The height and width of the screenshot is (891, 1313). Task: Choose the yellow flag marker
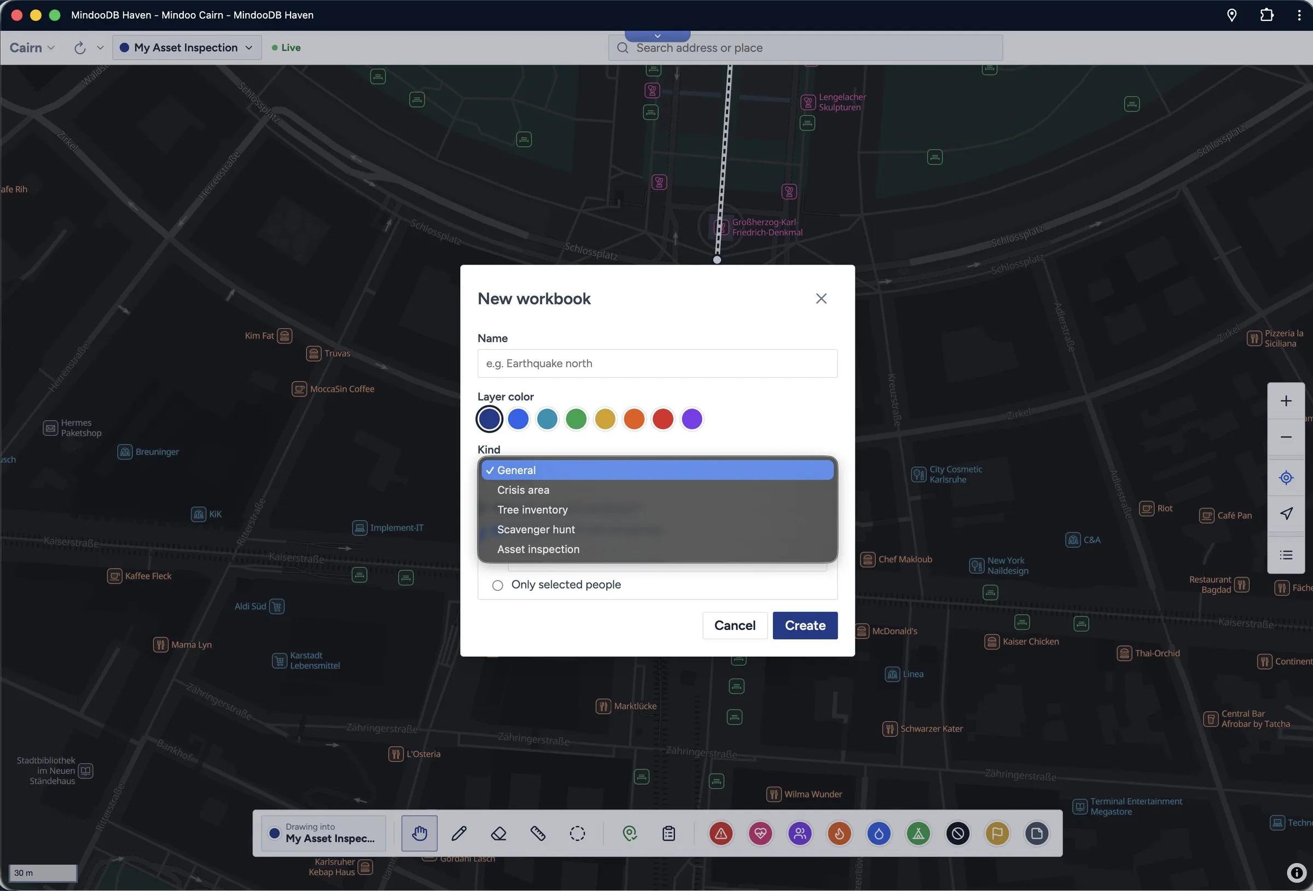pyautogui.click(x=998, y=833)
